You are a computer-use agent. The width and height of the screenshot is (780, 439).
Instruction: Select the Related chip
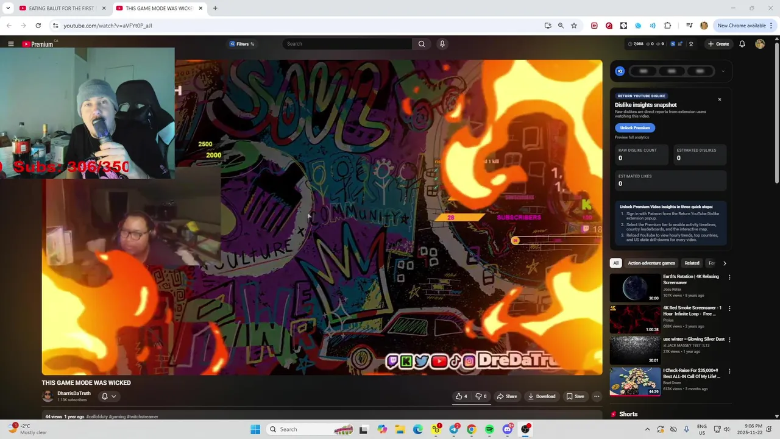pos(692,263)
